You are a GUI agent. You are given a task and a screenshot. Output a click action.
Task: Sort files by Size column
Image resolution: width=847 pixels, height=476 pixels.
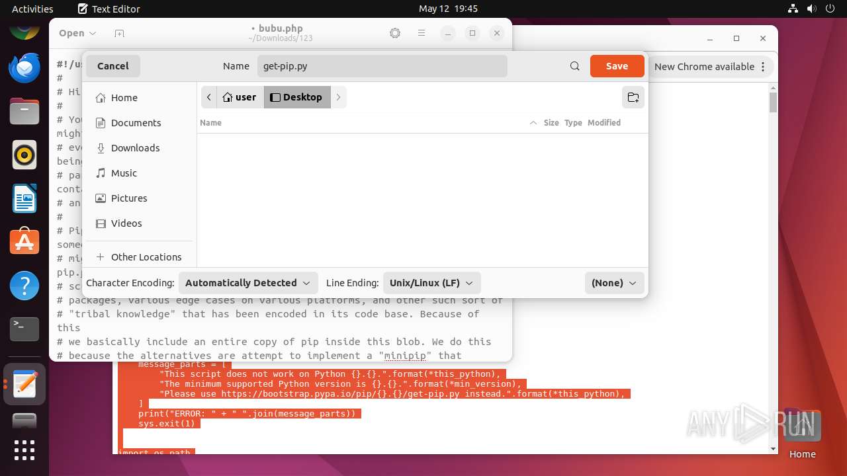[x=551, y=123]
